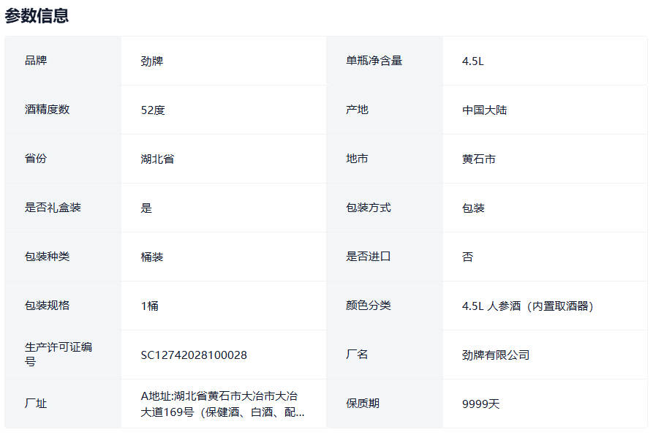Click the 劲牌有限公司 manufacturer name

click(496, 355)
